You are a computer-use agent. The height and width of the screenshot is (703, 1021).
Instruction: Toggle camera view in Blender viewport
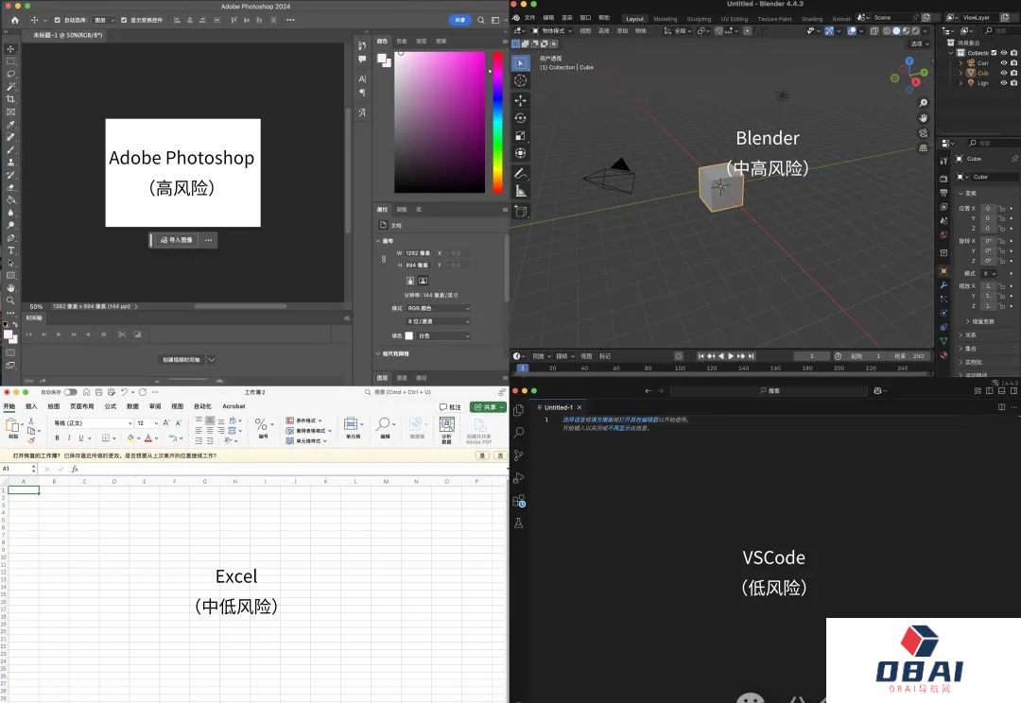point(923,133)
